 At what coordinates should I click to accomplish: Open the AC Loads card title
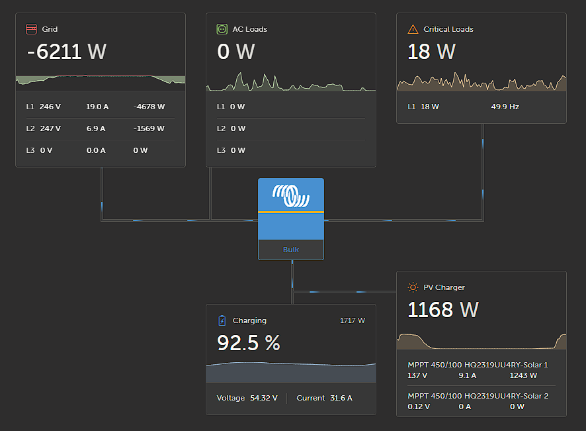[249, 29]
